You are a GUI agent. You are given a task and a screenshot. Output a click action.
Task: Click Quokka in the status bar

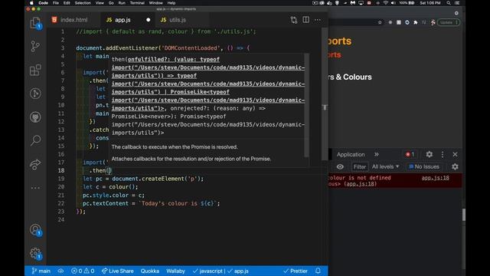[x=150, y=271]
